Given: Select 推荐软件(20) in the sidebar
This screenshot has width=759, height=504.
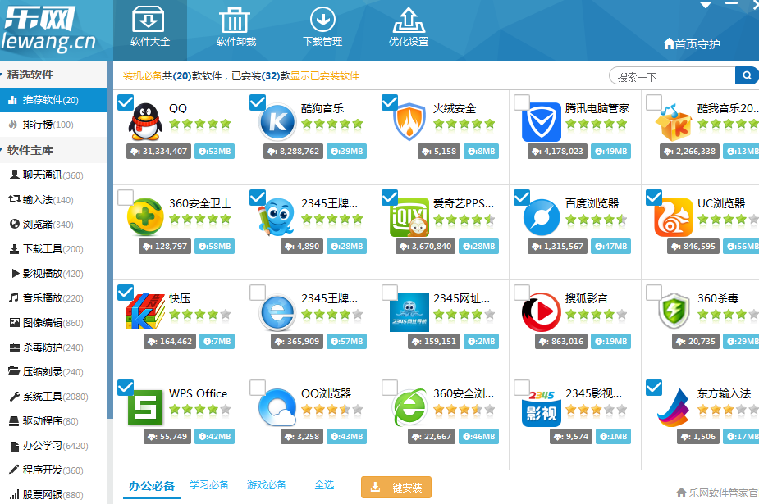Looking at the screenshot, I should (x=53, y=100).
